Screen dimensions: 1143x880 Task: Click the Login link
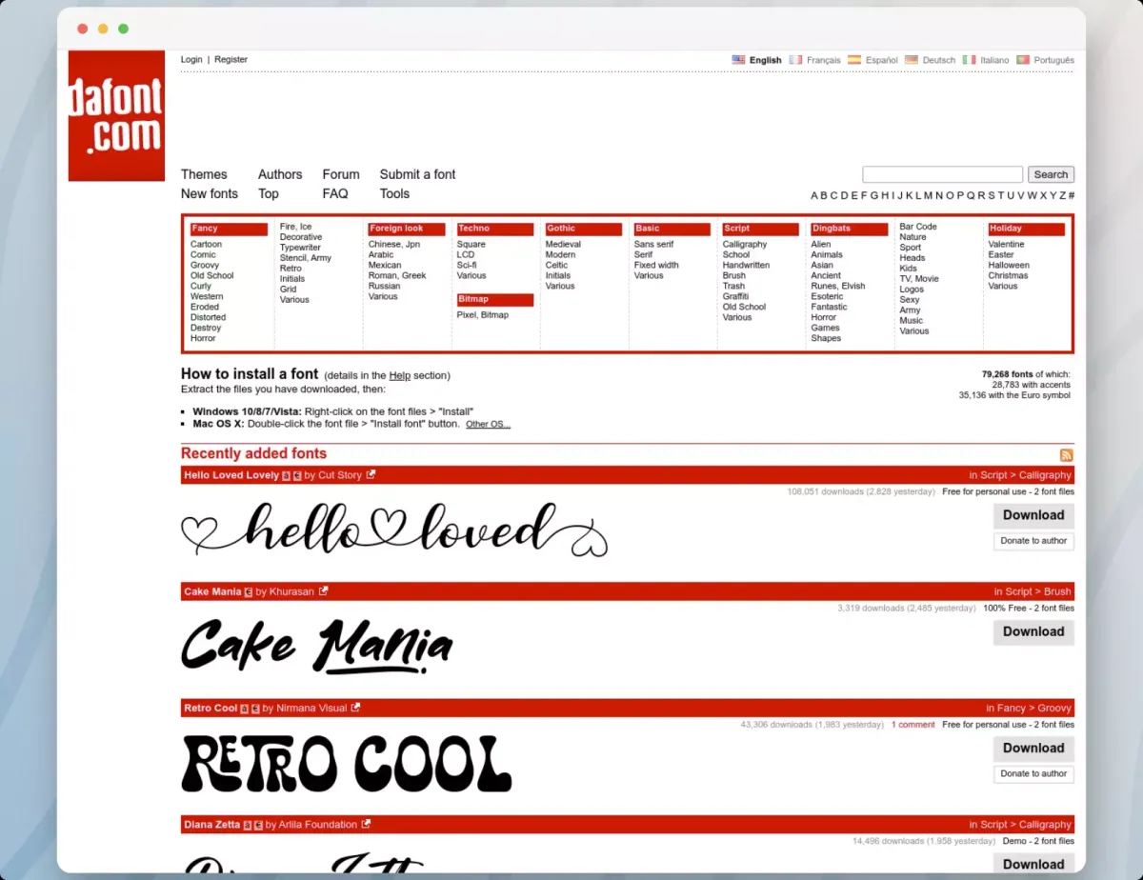[x=191, y=59]
